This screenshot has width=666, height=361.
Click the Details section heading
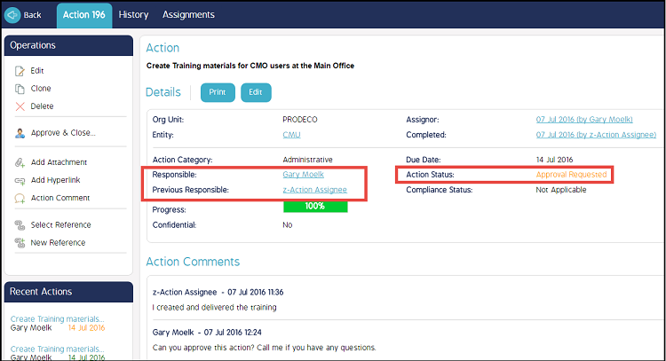click(x=163, y=92)
